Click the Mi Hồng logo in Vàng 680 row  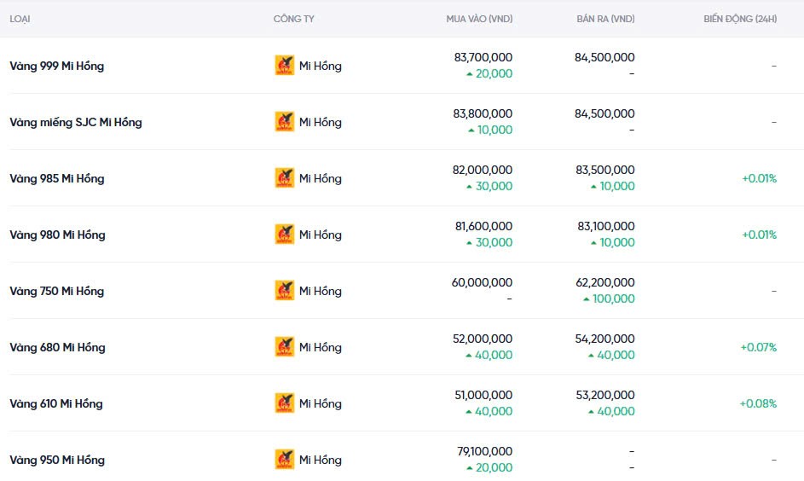[x=284, y=347]
